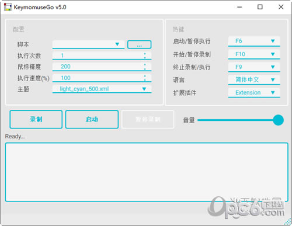
Task: Open the F10 record hotkey dropdown
Action: (x=254, y=54)
